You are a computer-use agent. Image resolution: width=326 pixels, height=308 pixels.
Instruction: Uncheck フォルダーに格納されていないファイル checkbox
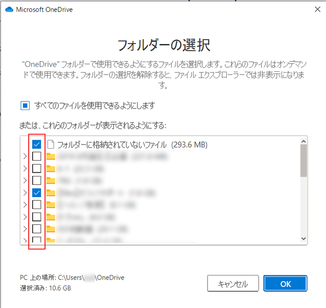(x=36, y=144)
